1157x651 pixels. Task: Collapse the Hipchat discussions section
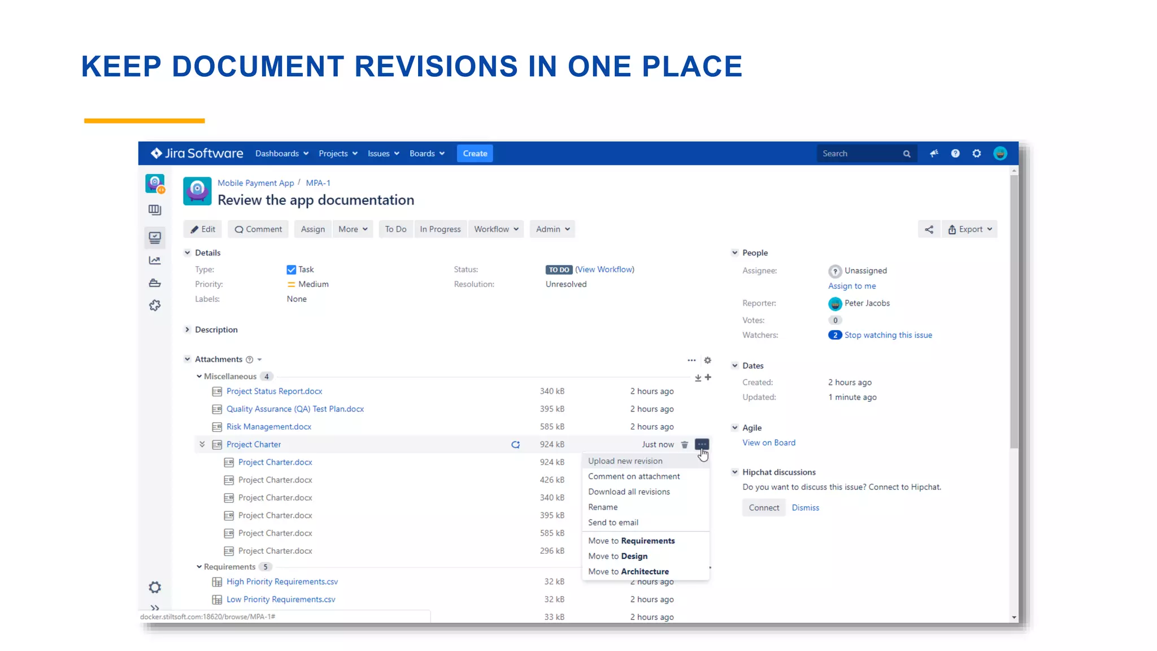(x=734, y=472)
